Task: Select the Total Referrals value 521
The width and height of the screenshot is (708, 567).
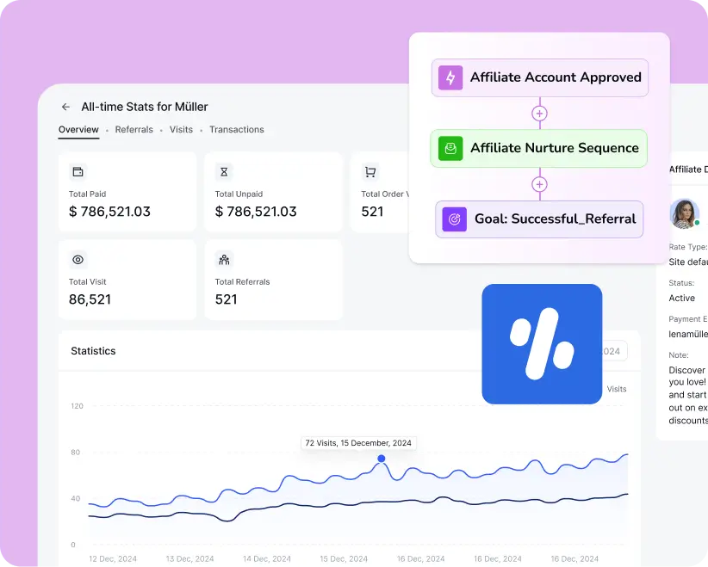Action: [x=227, y=299]
